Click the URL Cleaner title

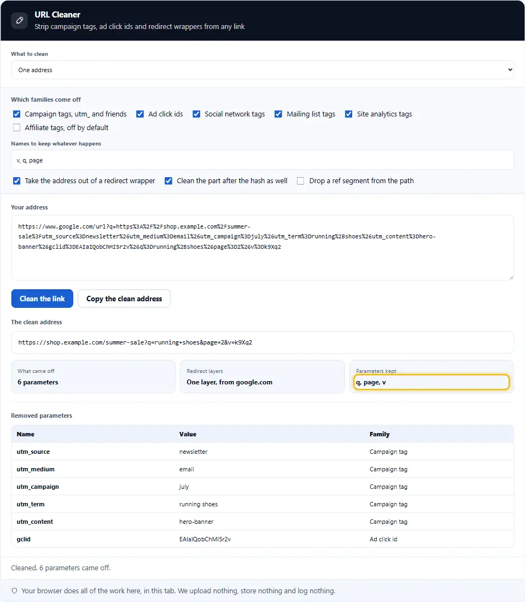pyautogui.click(x=57, y=15)
